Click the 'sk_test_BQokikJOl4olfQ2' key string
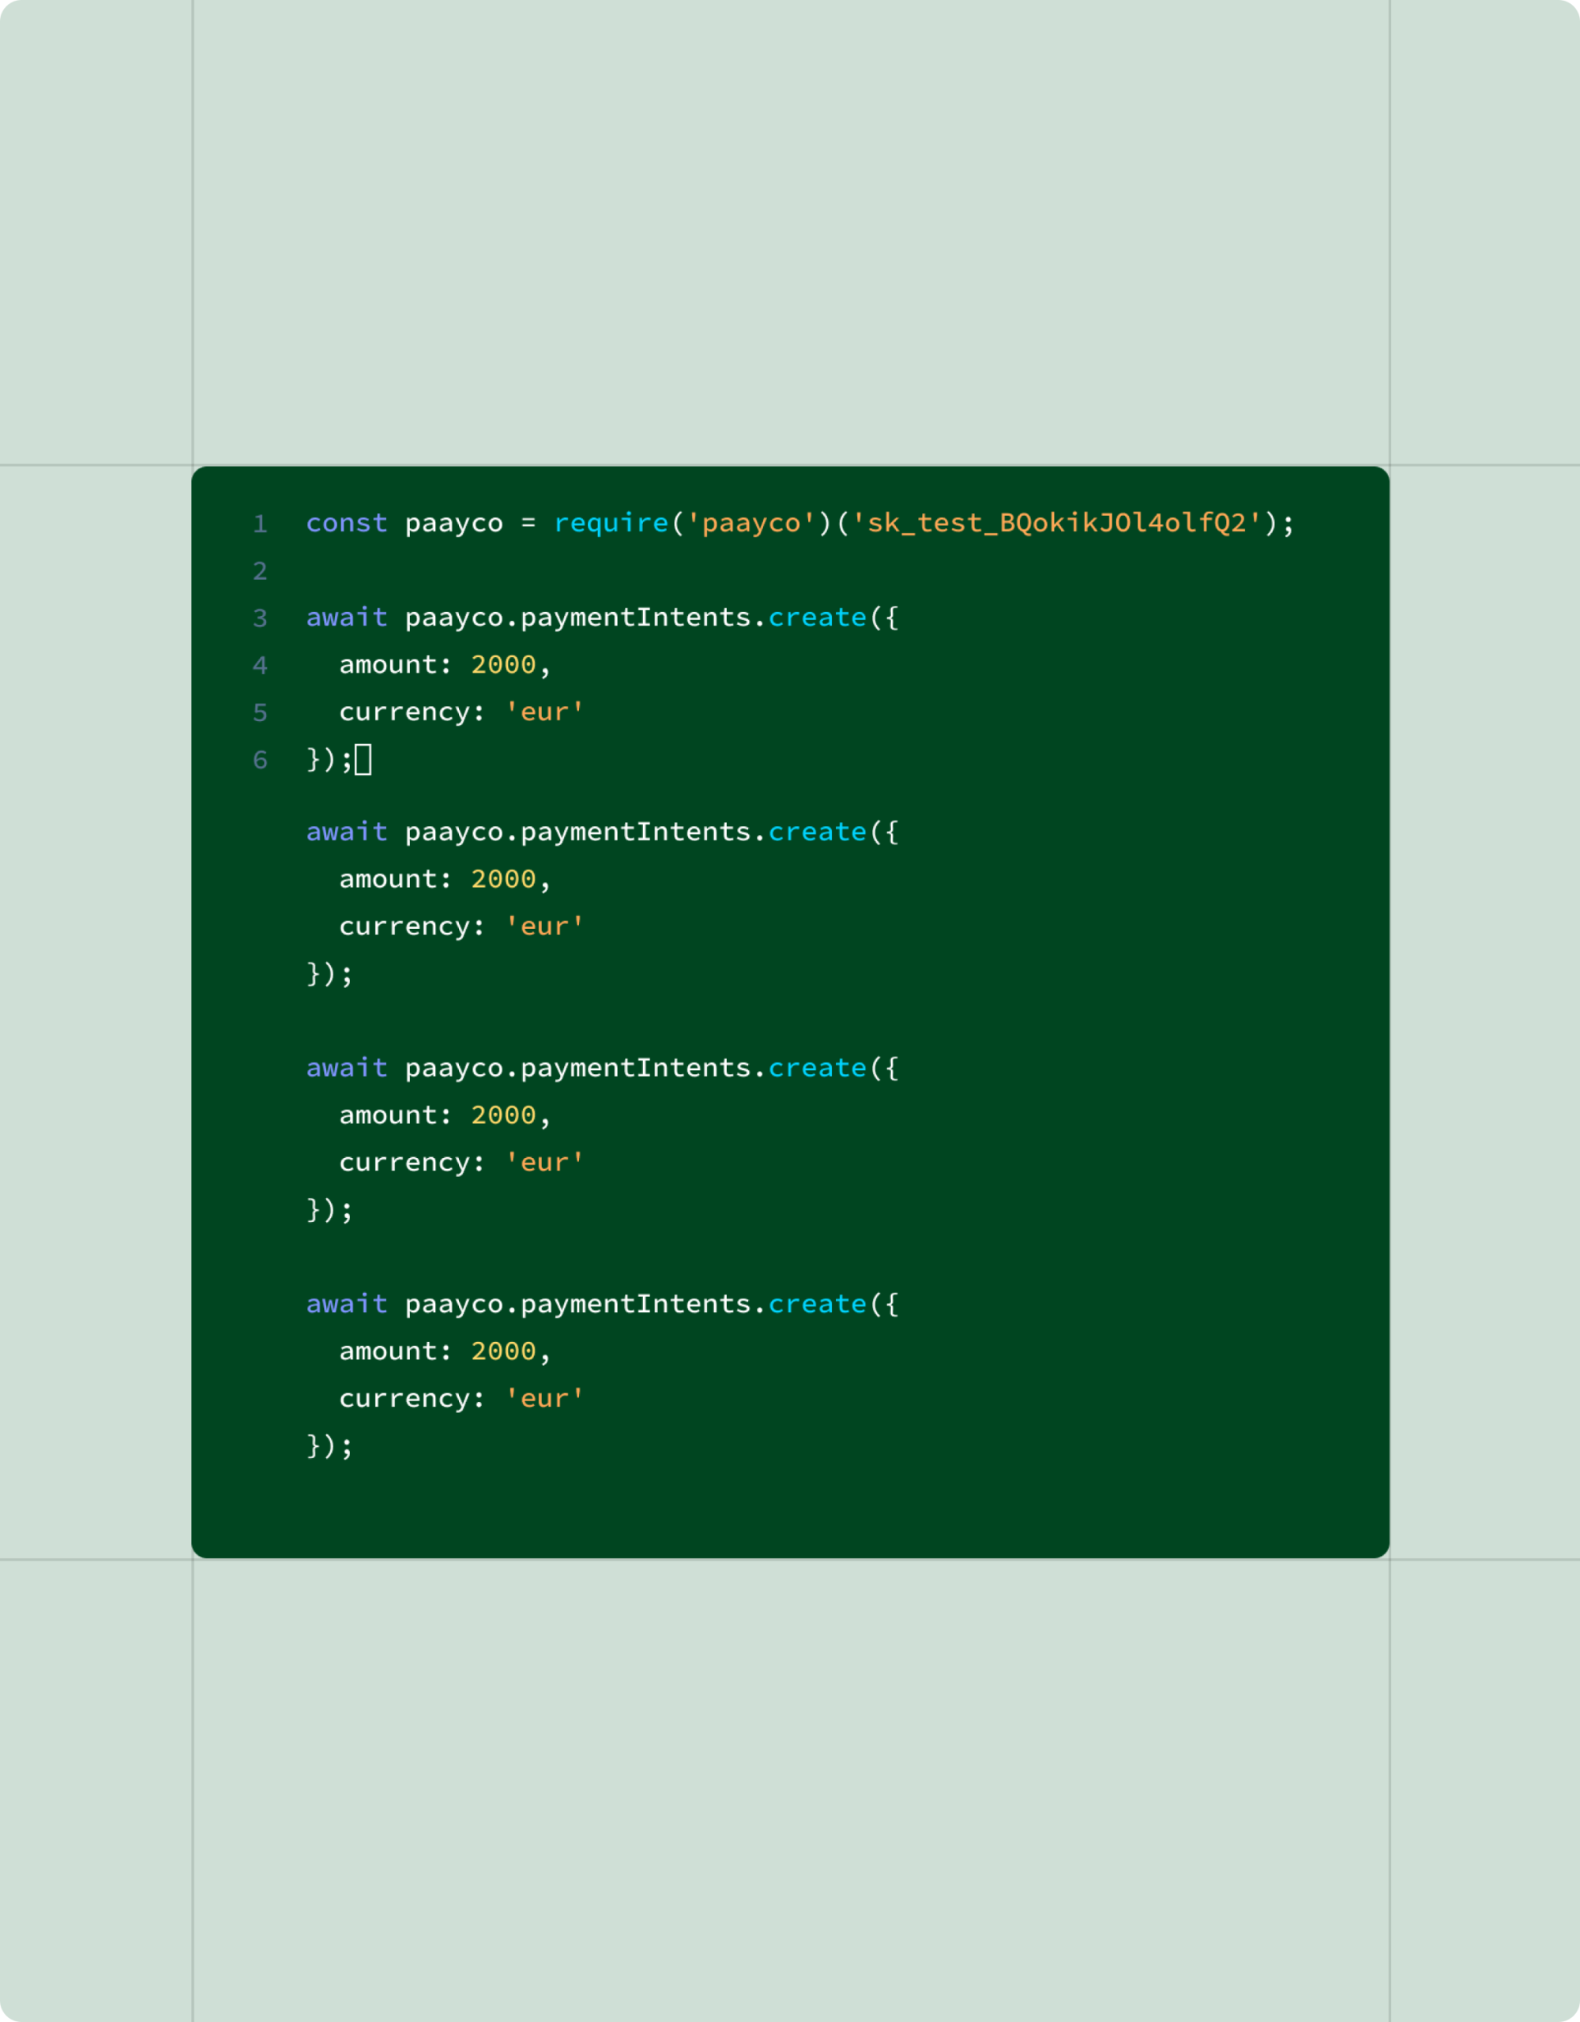 (x=1055, y=523)
